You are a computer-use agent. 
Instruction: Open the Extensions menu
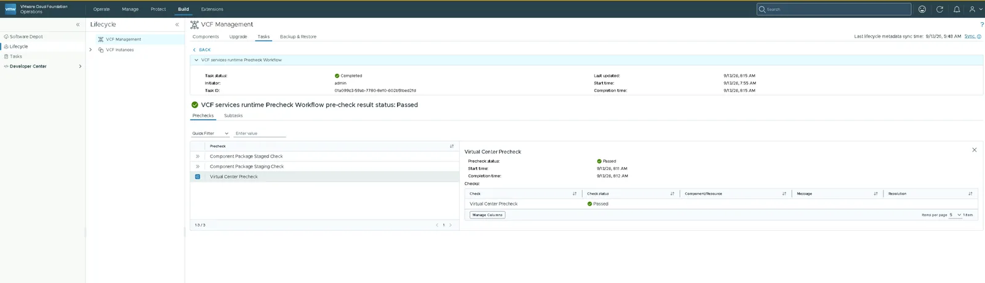point(212,9)
